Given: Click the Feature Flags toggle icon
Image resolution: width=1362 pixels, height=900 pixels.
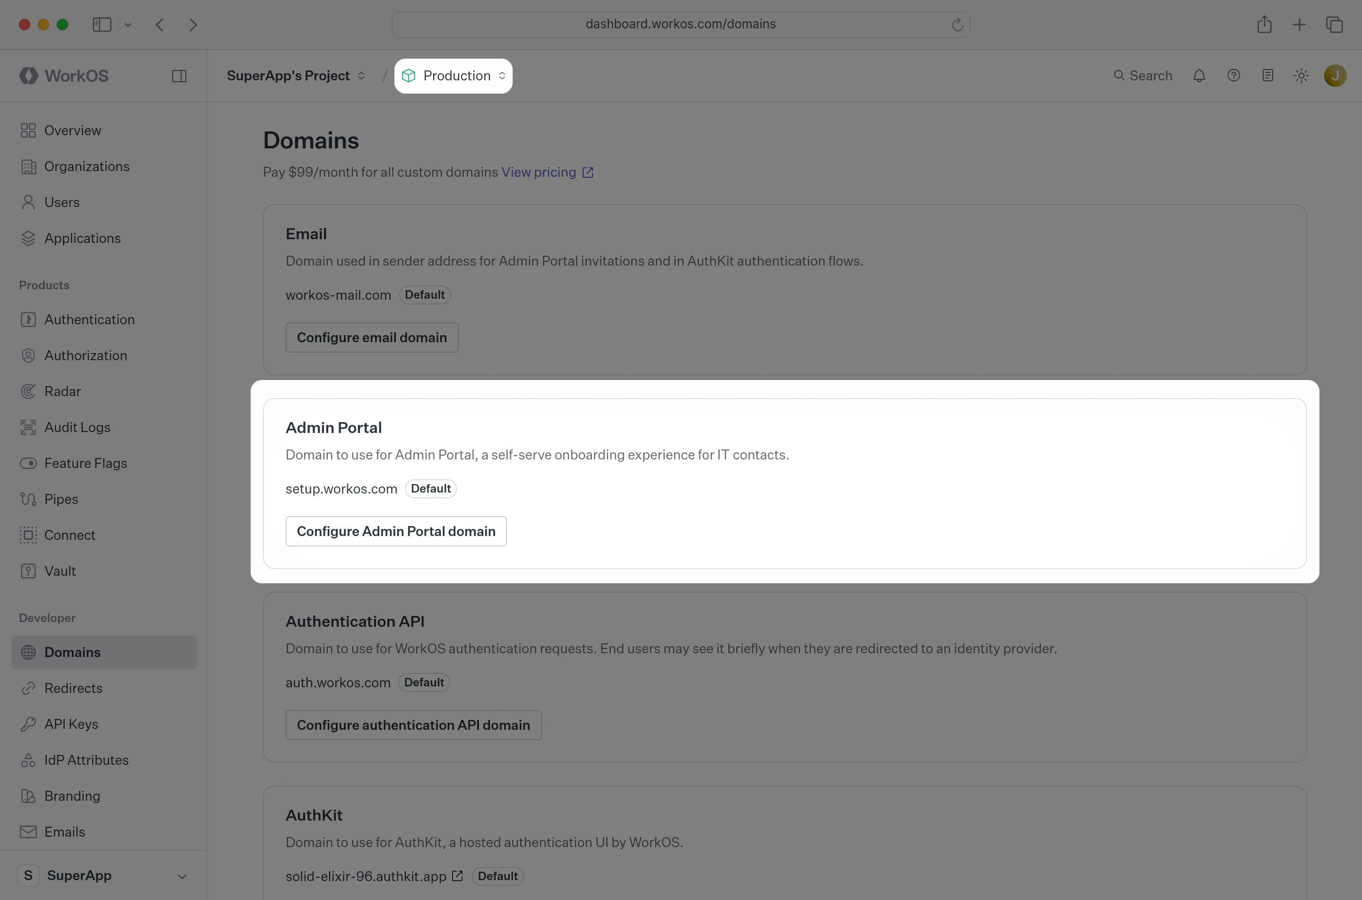Looking at the screenshot, I should point(28,463).
